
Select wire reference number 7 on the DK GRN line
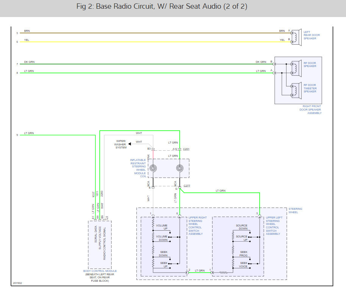(17, 64)
